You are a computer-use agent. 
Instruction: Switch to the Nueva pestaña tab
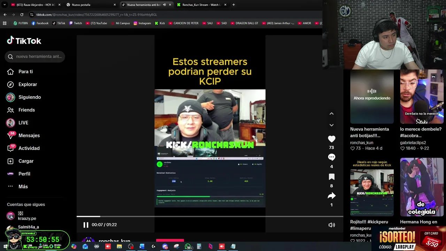point(91,5)
